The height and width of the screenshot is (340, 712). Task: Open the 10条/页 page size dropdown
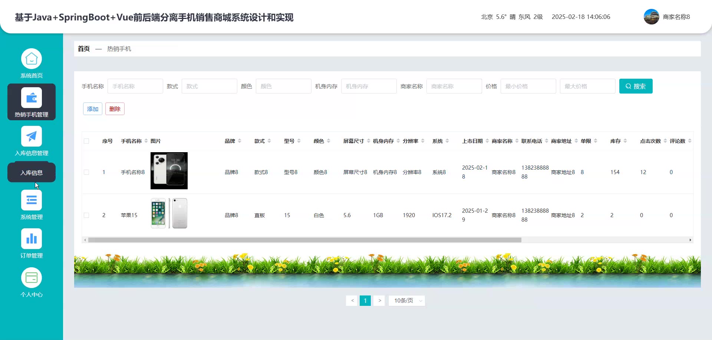pyautogui.click(x=406, y=301)
